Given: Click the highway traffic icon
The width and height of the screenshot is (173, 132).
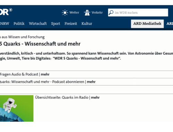Looking at the screenshot, I should click(x=87, y=12).
